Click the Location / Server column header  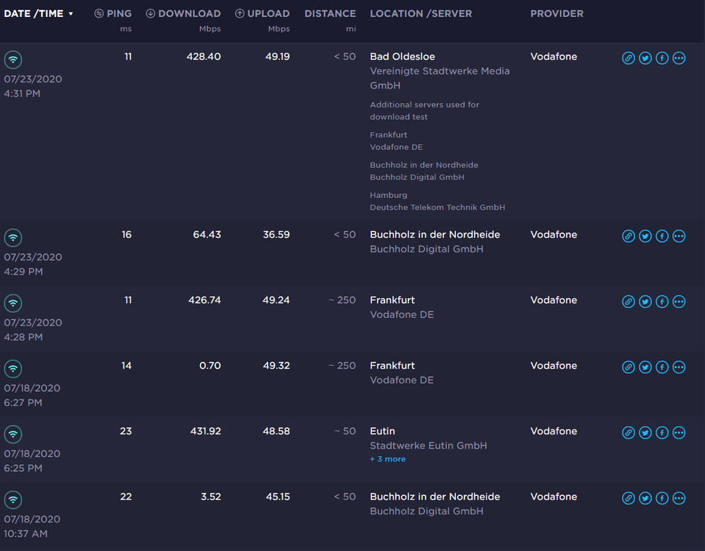pos(421,13)
